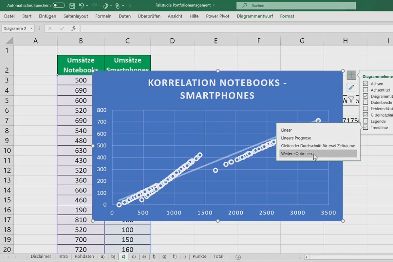Open the Punkte sheet tab
The height and width of the screenshot is (262, 393).
click(x=199, y=257)
